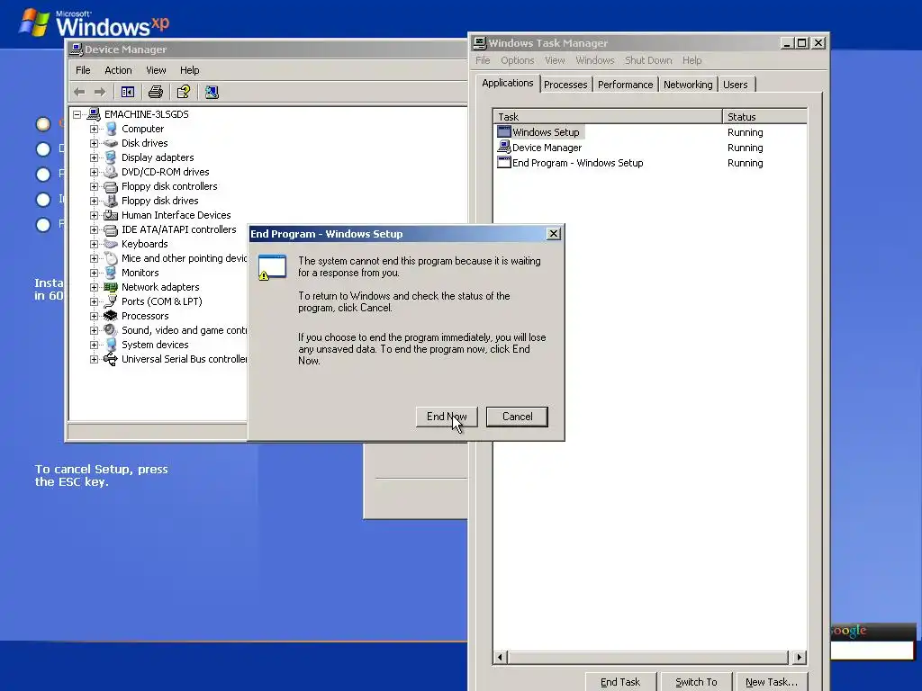Close the End Program dialog with X
The image size is (922, 691).
coord(554,234)
